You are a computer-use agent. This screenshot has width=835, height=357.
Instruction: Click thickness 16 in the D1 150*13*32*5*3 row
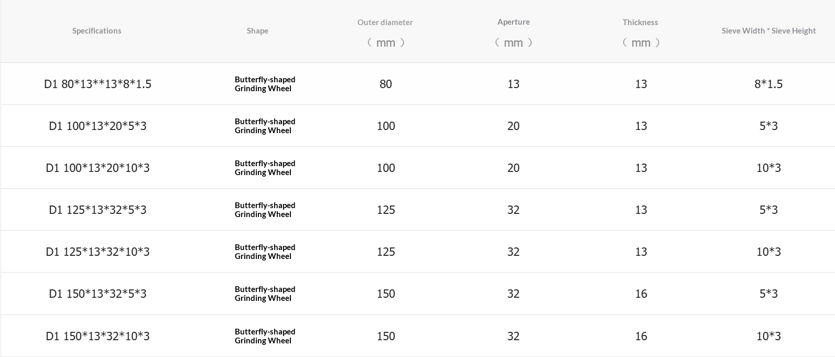coord(641,294)
